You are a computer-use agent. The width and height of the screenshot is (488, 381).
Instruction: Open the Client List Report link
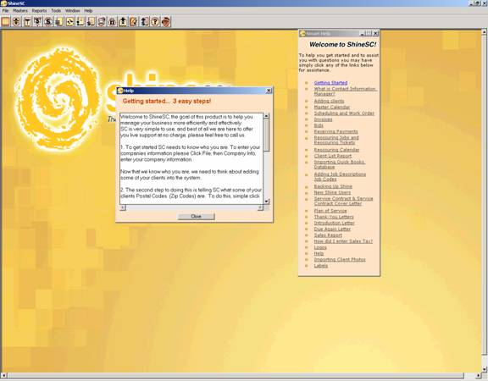(x=333, y=156)
